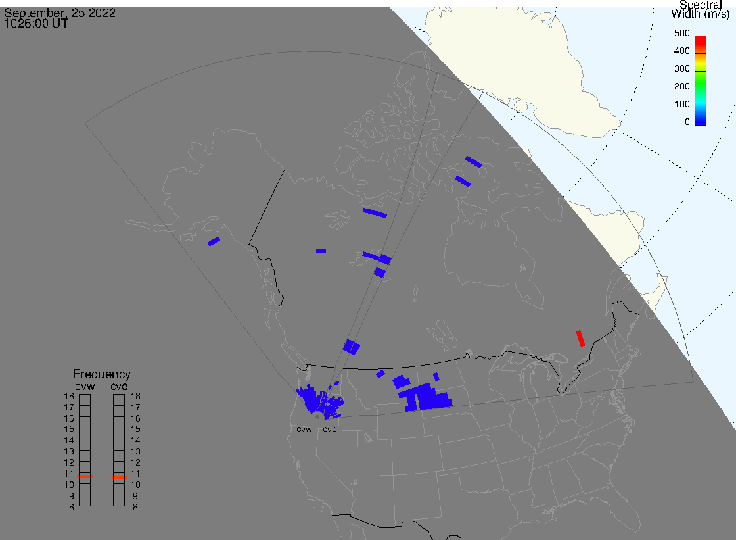The height and width of the screenshot is (540, 736).
Task: Click the 500 label on the color scale
Action: (x=681, y=34)
